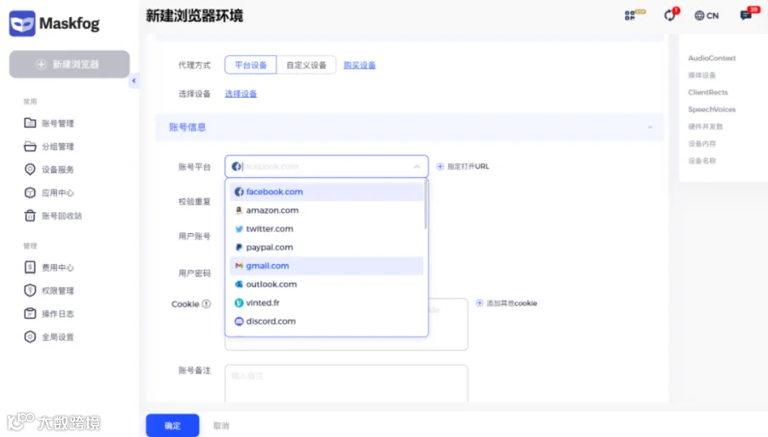
Task: Open 账号回收站 in sidebar
Action: [54, 216]
